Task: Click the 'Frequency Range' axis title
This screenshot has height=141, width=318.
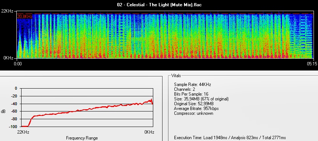Action: [82, 138]
